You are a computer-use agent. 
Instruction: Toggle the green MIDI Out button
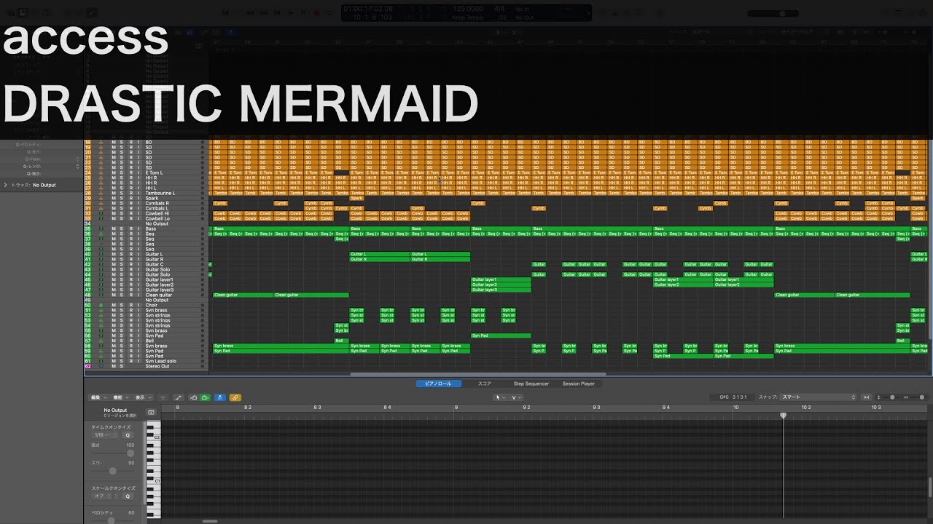pyautogui.click(x=205, y=397)
